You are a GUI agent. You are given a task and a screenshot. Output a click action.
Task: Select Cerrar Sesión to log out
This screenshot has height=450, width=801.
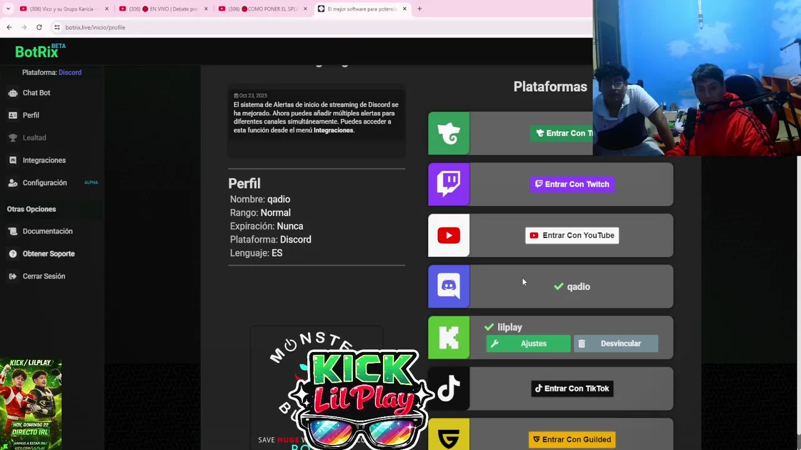[44, 276]
